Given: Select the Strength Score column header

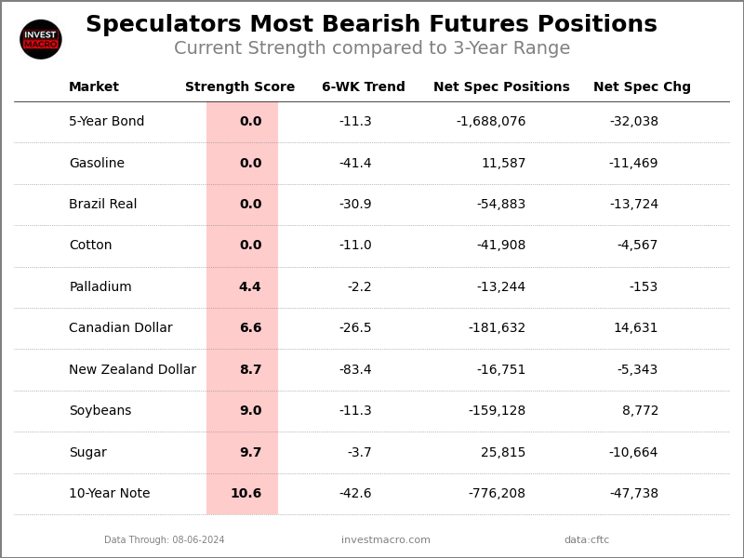Looking at the screenshot, I should pos(240,87).
